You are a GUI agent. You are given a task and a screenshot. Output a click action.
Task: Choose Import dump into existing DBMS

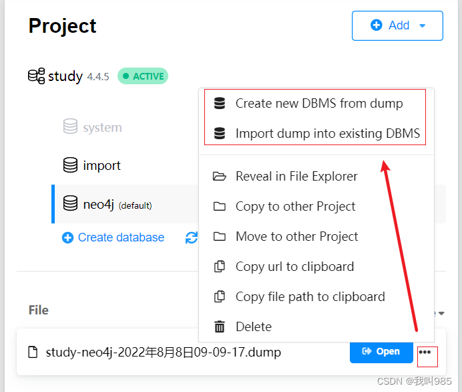click(x=327, y=134)
